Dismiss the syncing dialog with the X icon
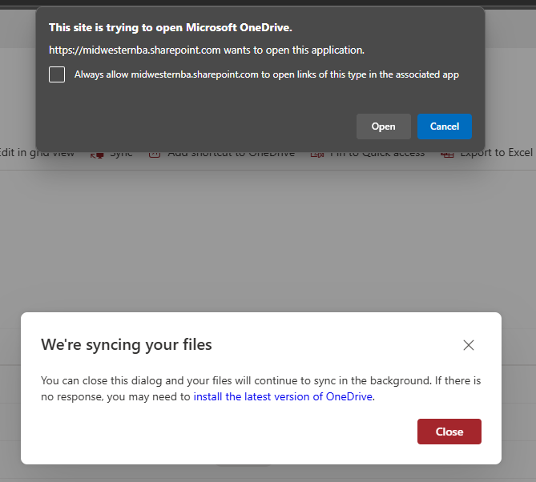Image resolution: width=536 pixels, height=482 pixels. [x=469, y=345]
